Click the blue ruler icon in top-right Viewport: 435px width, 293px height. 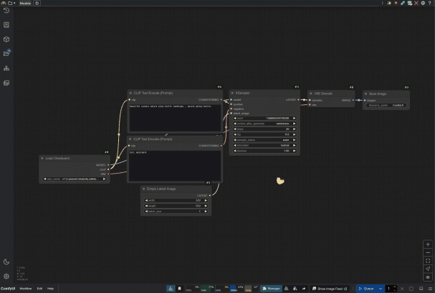403,3
